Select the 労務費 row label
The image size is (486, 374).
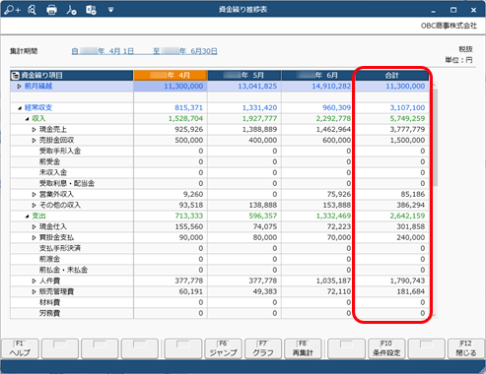(49, 313)
